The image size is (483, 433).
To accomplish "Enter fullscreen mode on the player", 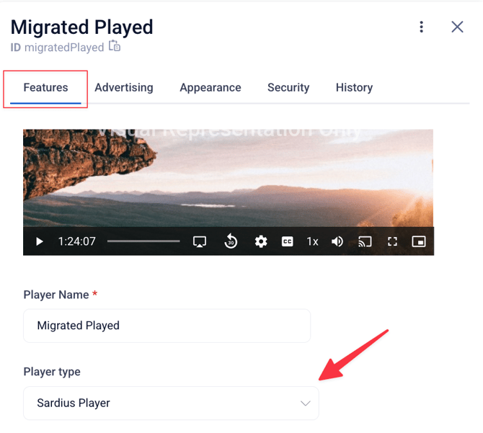I will click(x=392, y=242).
